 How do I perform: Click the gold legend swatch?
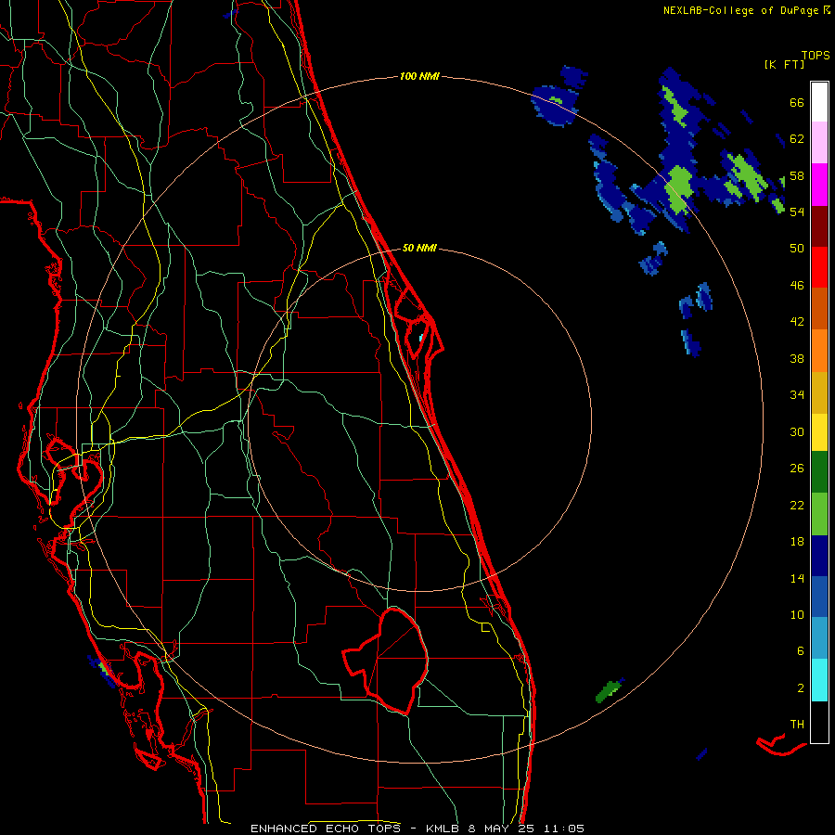[819, 392]
